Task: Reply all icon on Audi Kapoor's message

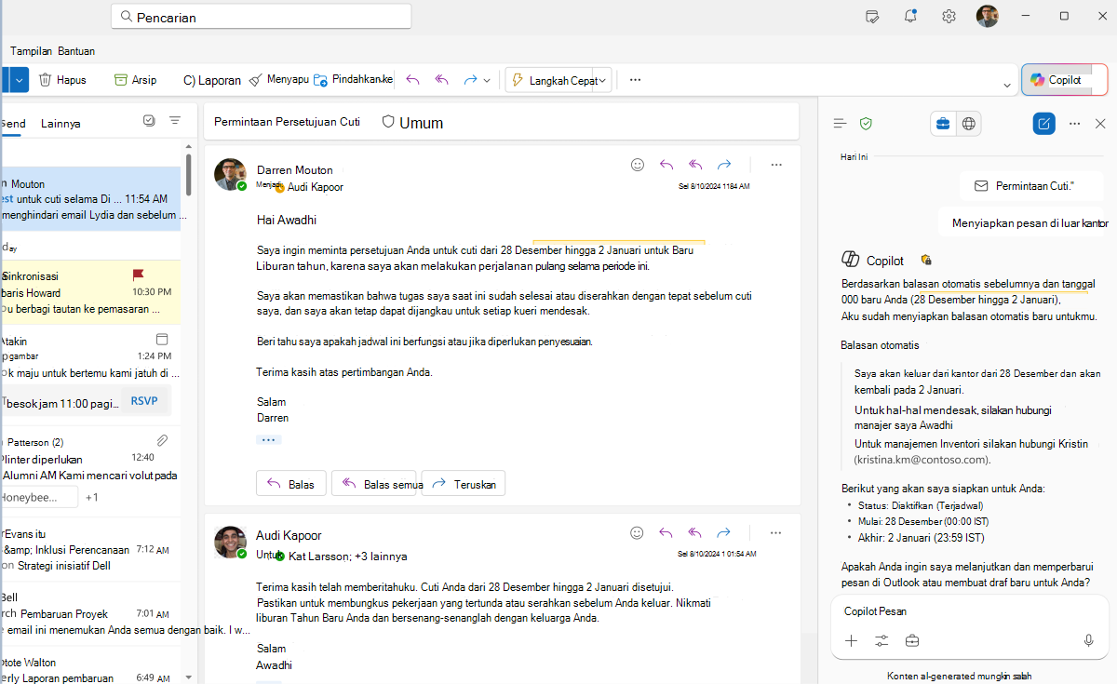Action: point(695,533)
